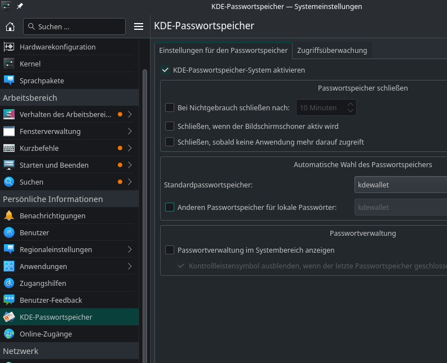Expand Starten und Beenden chevron
The image size is (447, 363).
[x=130, y=165]
